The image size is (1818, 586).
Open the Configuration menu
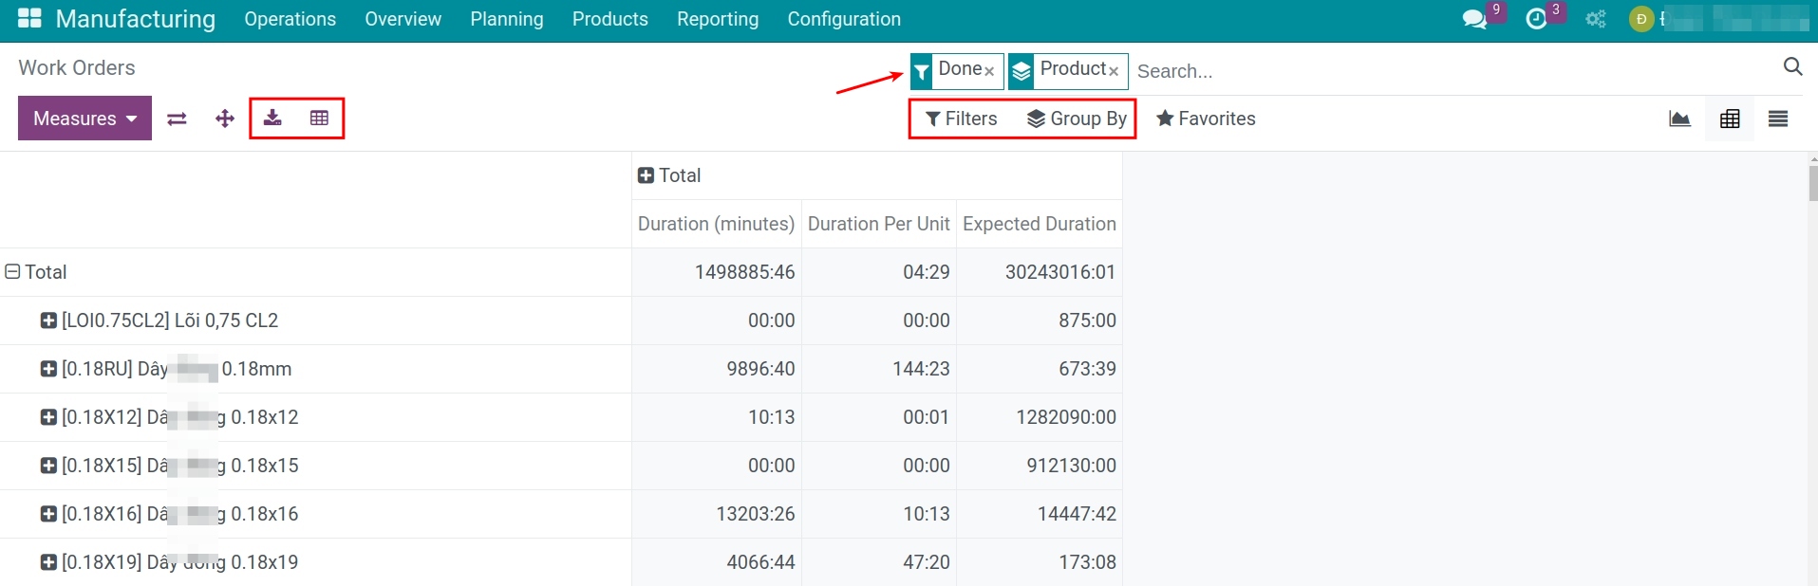pyautogui.click(x=844, y=19)
